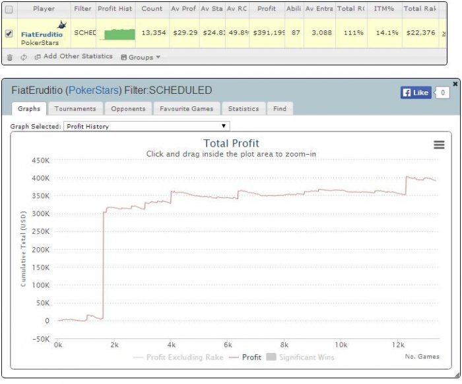The height and width of the screenshot is (384, 462).
Task: Click the 13,354 count cell
Action: coord(154,33)
